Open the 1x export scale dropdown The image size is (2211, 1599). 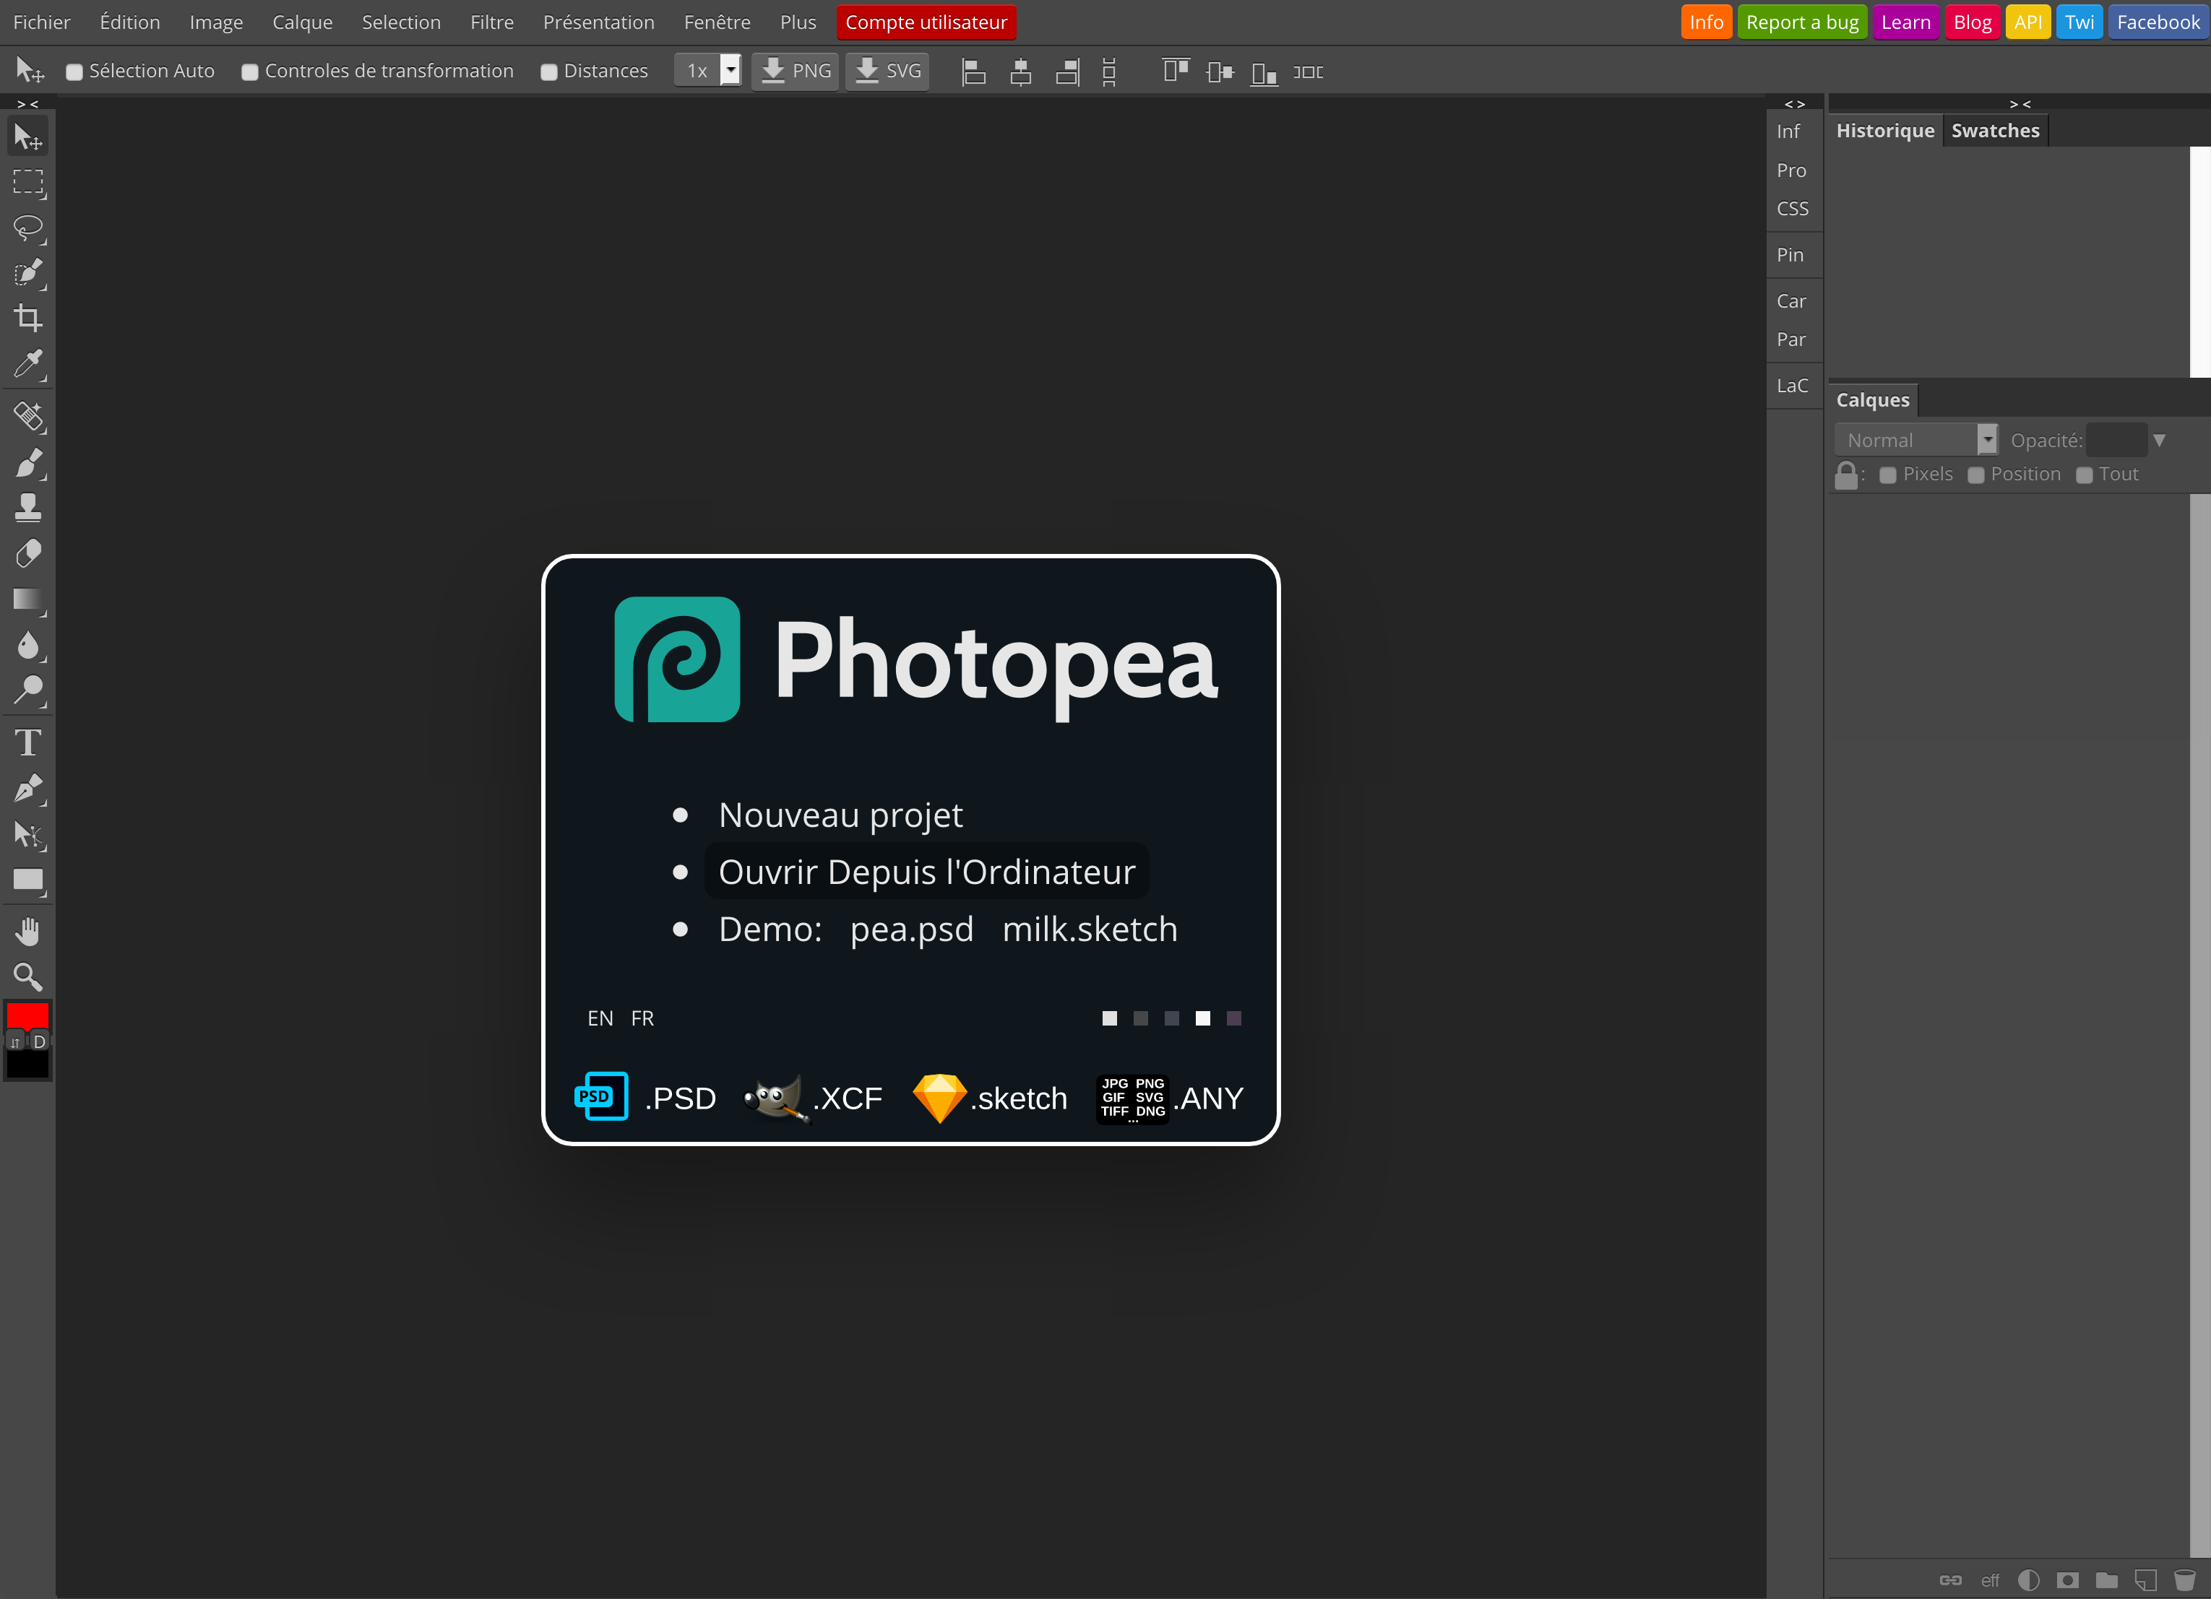709,70
